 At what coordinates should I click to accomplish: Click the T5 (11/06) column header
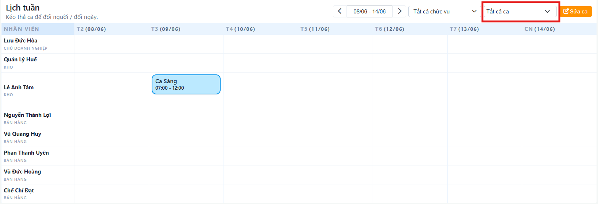click(315, 29)
